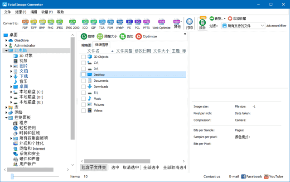Open the Facebook link
The width and height of the screenshot is (290, 182).
click(x=251, y=177)
